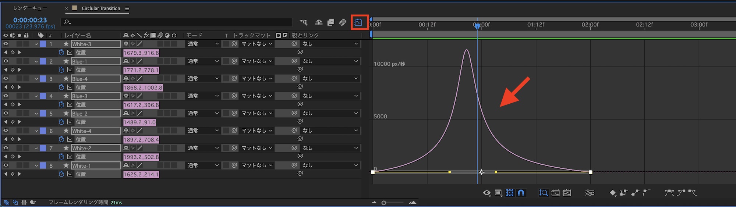Add keyframe at current time for Blue-4 position
This screenshot has width=736, height=207.
tap(13, 87)
